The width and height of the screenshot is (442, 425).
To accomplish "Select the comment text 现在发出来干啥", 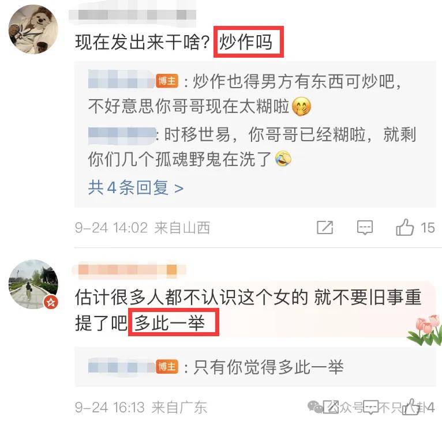I will click(143, 42).
